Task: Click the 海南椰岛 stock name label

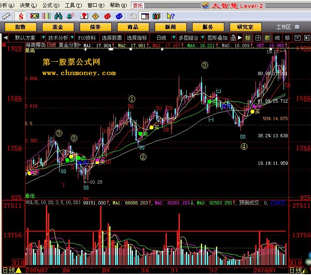Action: tap(36, 45)
